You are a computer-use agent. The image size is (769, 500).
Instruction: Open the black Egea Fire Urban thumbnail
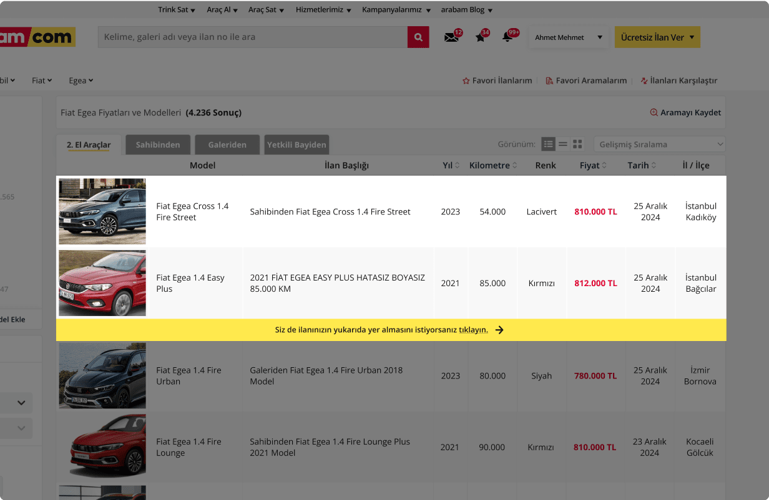(x=102, y=376)
